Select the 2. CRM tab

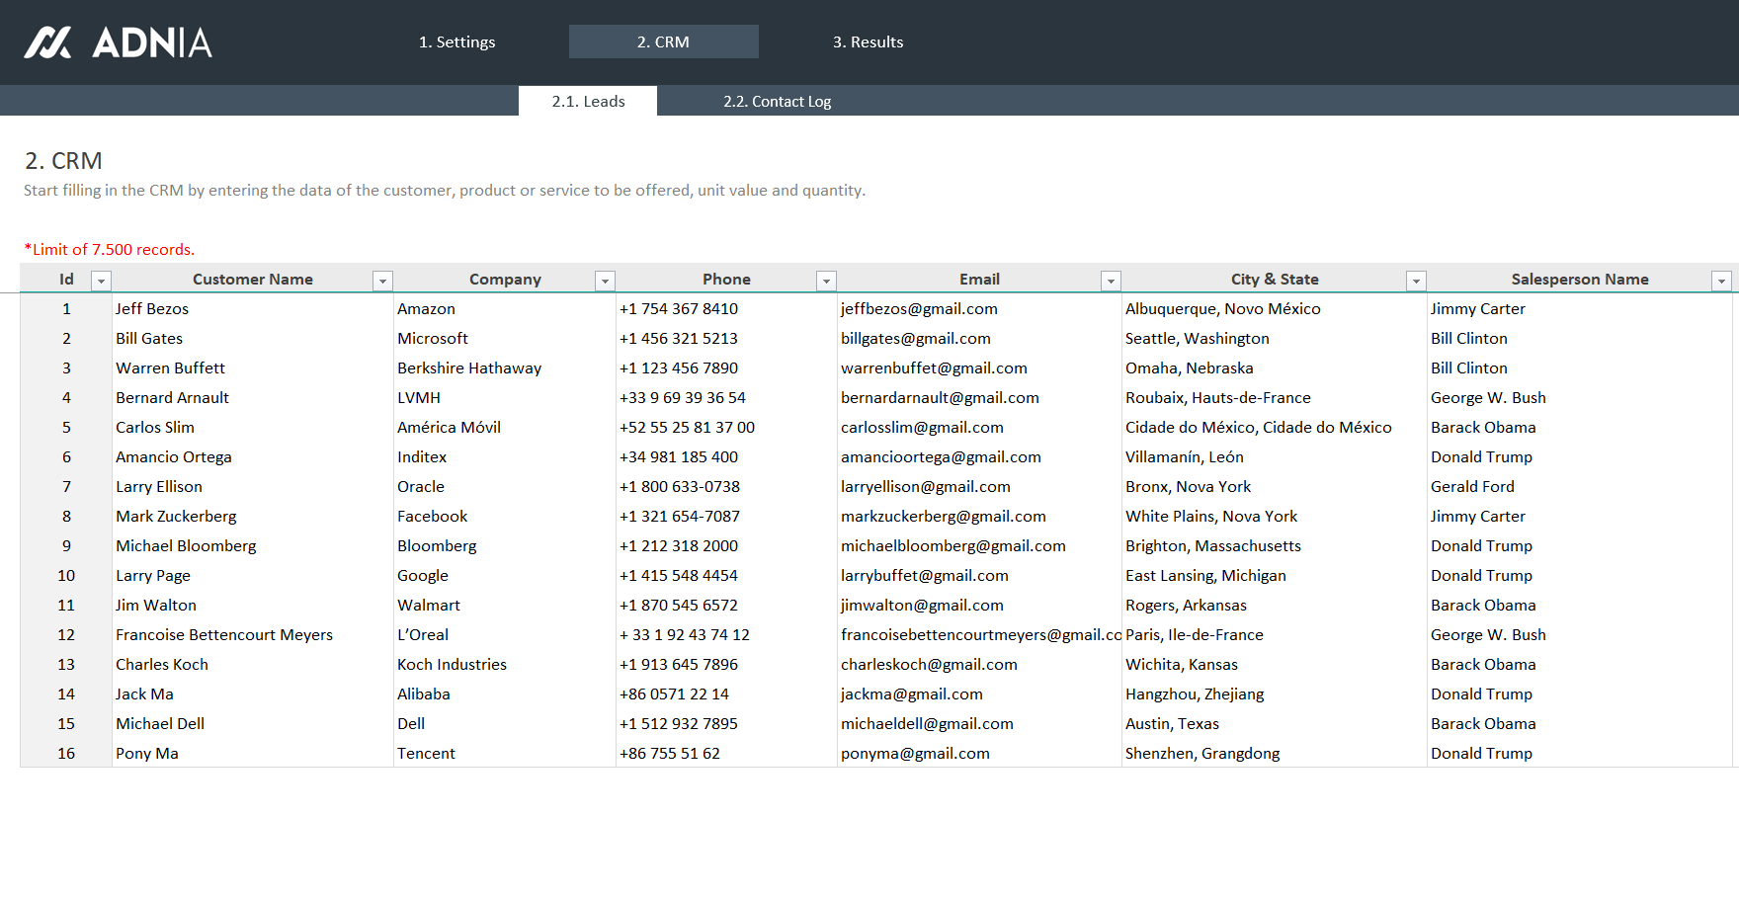pyautogui.click(x=663, y=41)
